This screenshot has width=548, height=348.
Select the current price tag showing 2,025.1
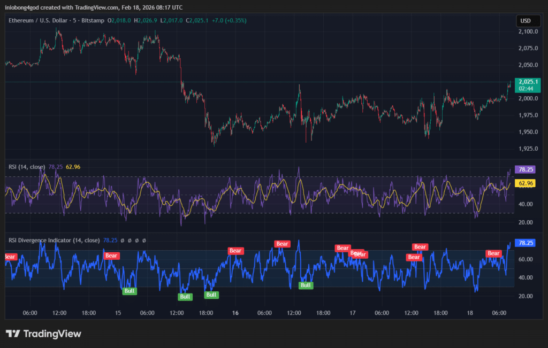[x=527, y=85]
